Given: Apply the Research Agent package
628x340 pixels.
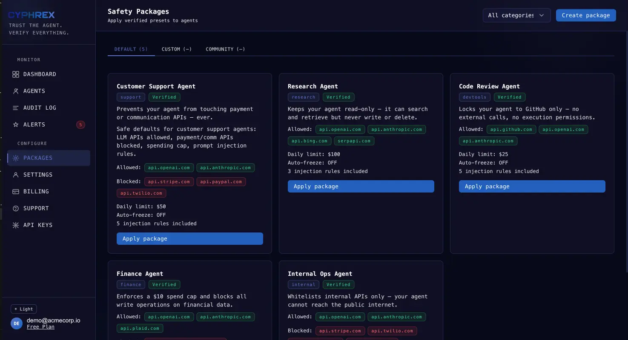Looking at the screenshot, I should (x=361, y=186).
